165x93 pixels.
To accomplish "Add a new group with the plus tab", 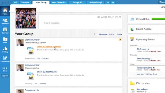I will point(113,2).
